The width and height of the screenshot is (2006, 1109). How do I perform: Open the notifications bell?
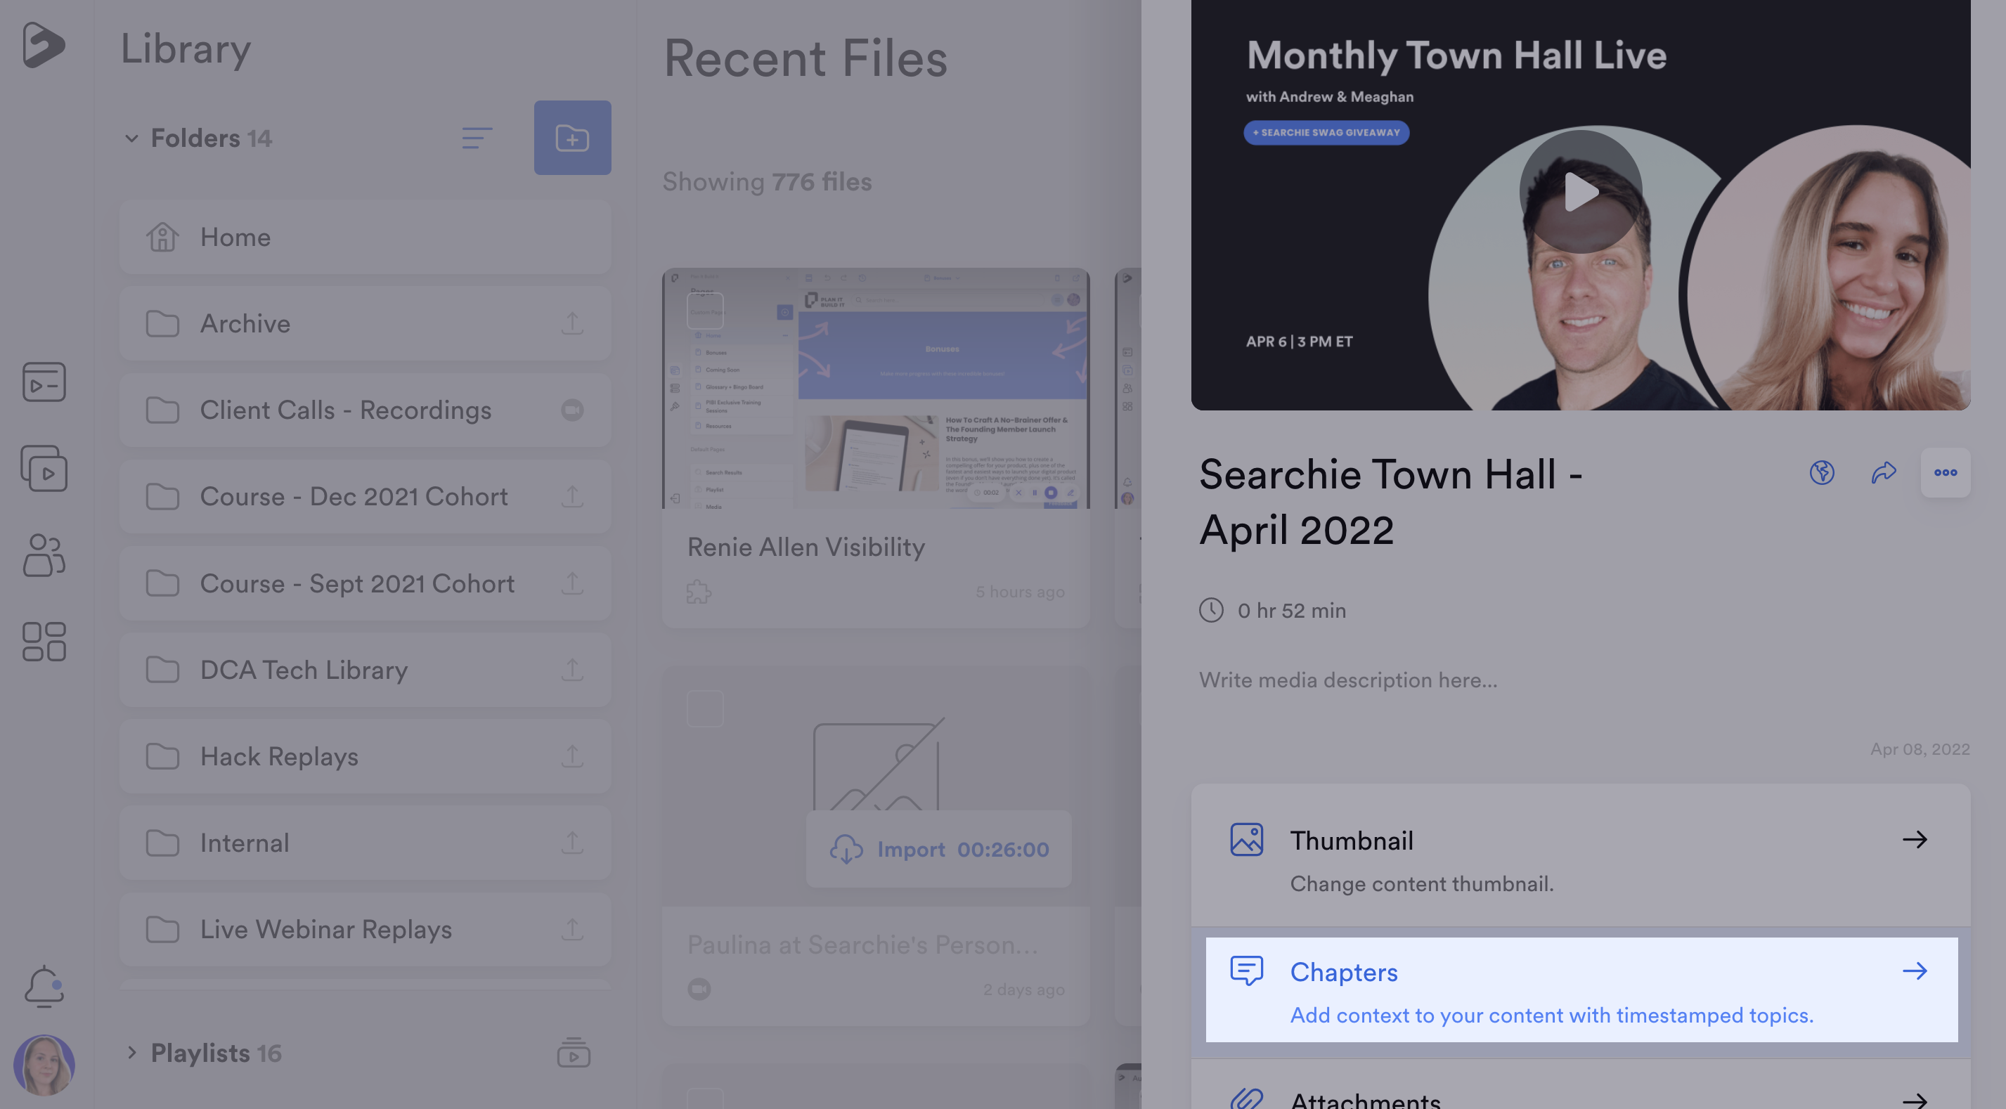(44, 986)
